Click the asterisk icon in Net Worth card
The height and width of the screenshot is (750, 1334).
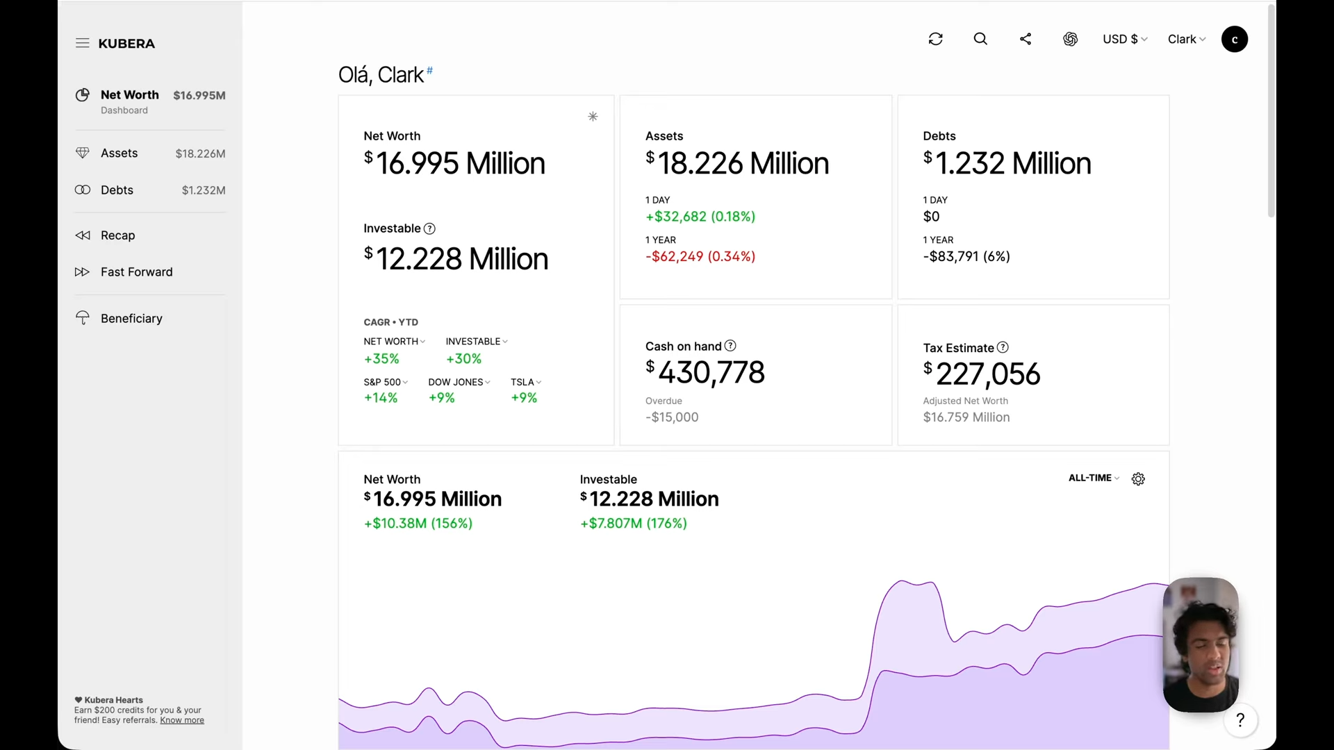coord(593,117)
